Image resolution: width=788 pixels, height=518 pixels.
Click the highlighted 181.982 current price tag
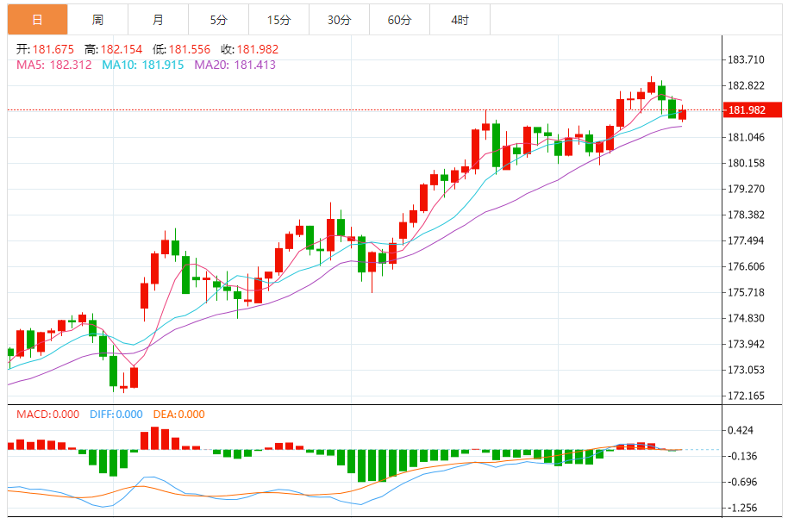747,110
